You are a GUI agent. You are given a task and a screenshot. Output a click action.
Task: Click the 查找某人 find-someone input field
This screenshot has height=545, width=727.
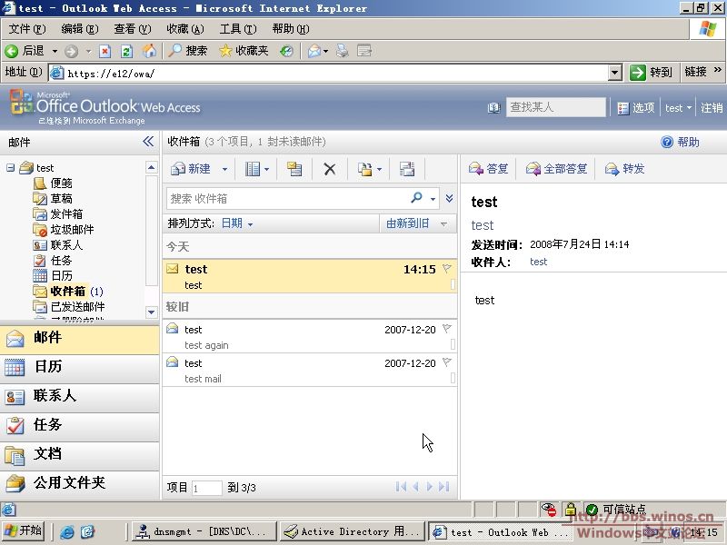coord(555,107)
